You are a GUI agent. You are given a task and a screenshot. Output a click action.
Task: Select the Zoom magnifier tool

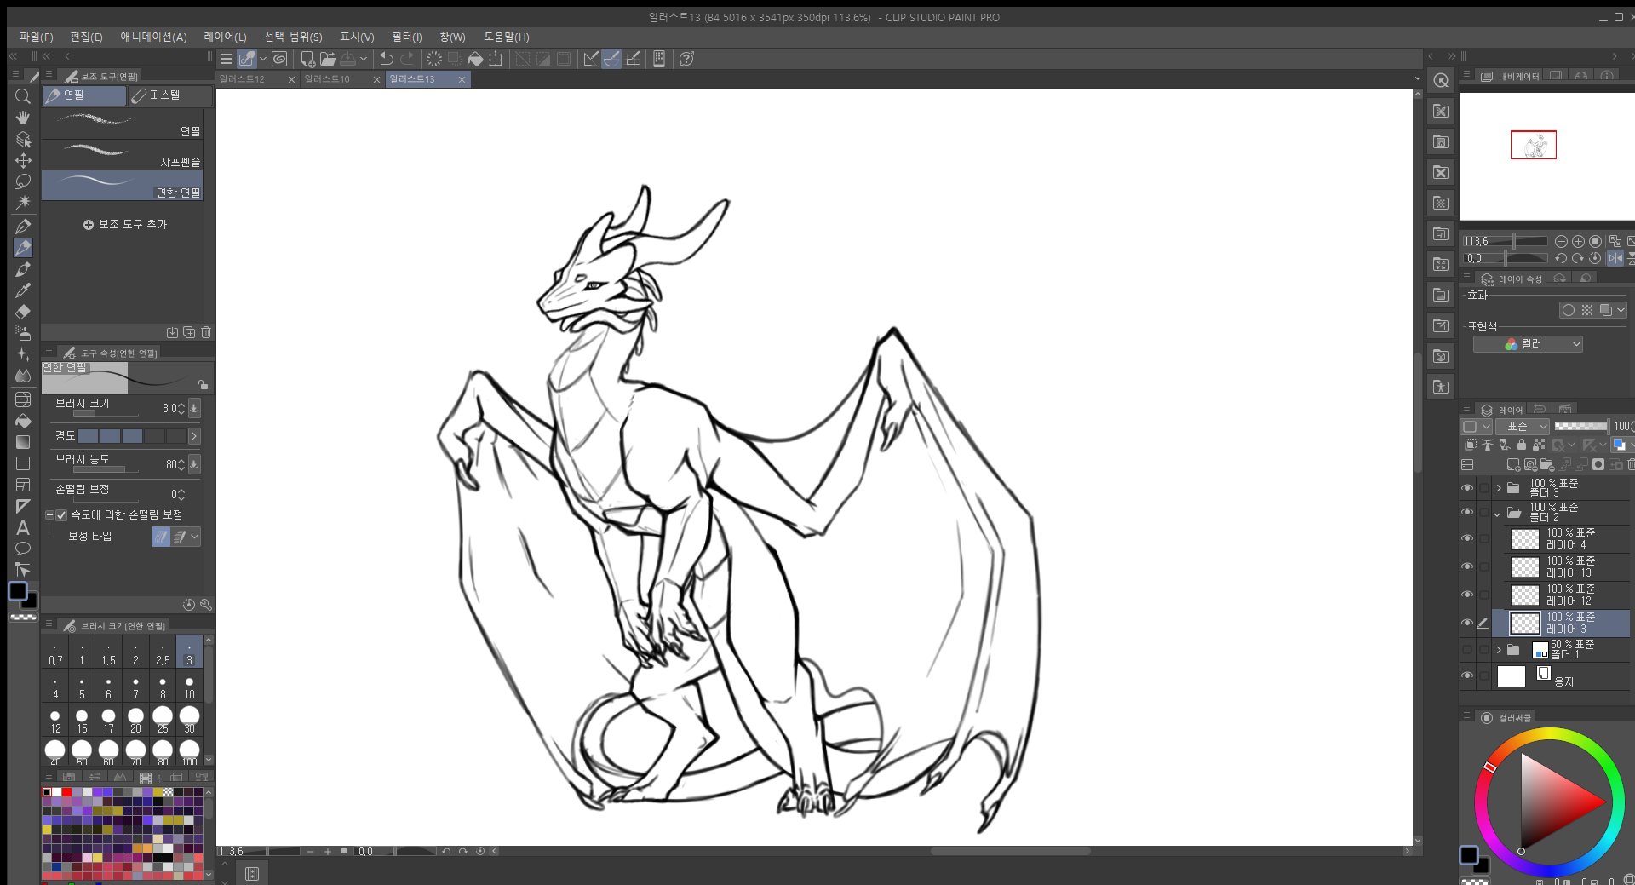click(23, 96)
